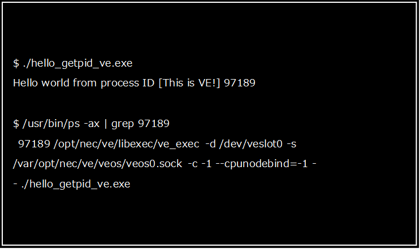Click the "-c -1" argument text
This screenshot has width=420, height=249.
[198, 164]
